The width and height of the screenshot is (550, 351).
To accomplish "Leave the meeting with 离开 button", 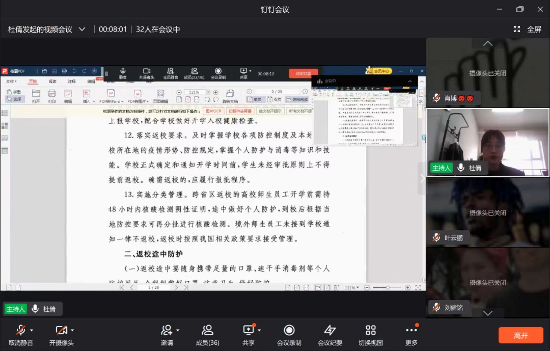I will pos(521,335).
